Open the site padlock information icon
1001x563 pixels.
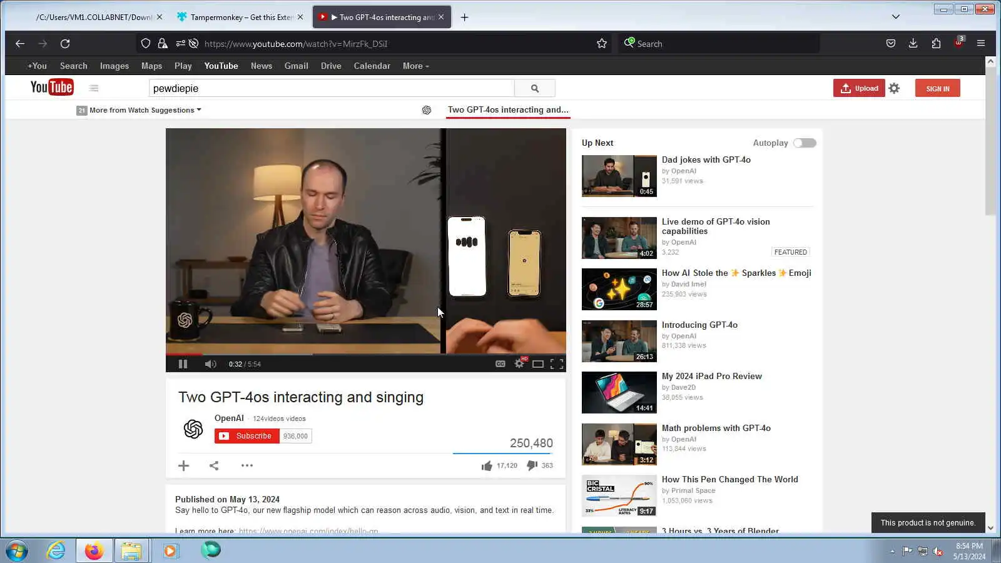point(163,44)
